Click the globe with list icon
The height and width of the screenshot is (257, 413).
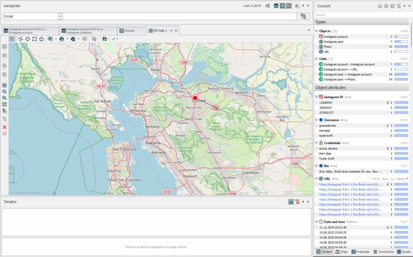coord(73,39)
